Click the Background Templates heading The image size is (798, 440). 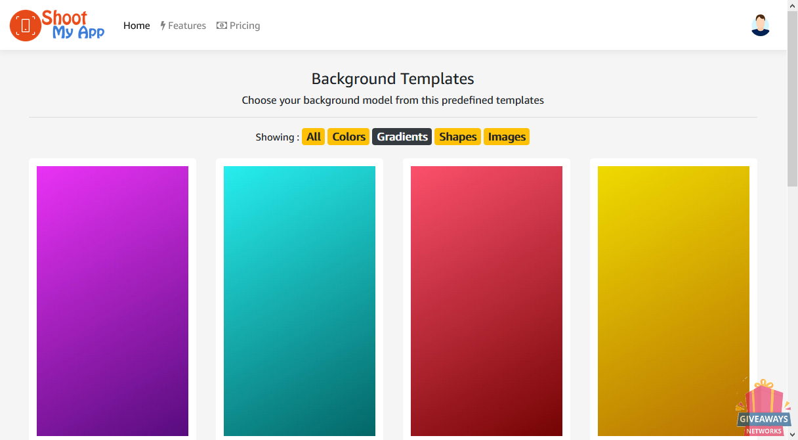(x=393, y=79)
